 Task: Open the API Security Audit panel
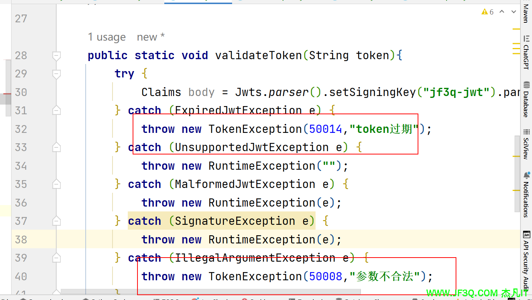526,261
